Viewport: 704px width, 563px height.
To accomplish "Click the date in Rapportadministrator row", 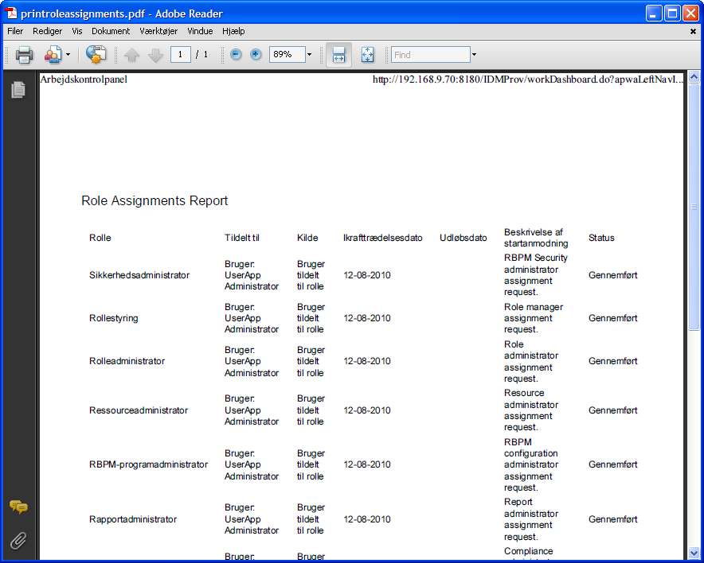I will pyautogui.click(x=367, y=519).
